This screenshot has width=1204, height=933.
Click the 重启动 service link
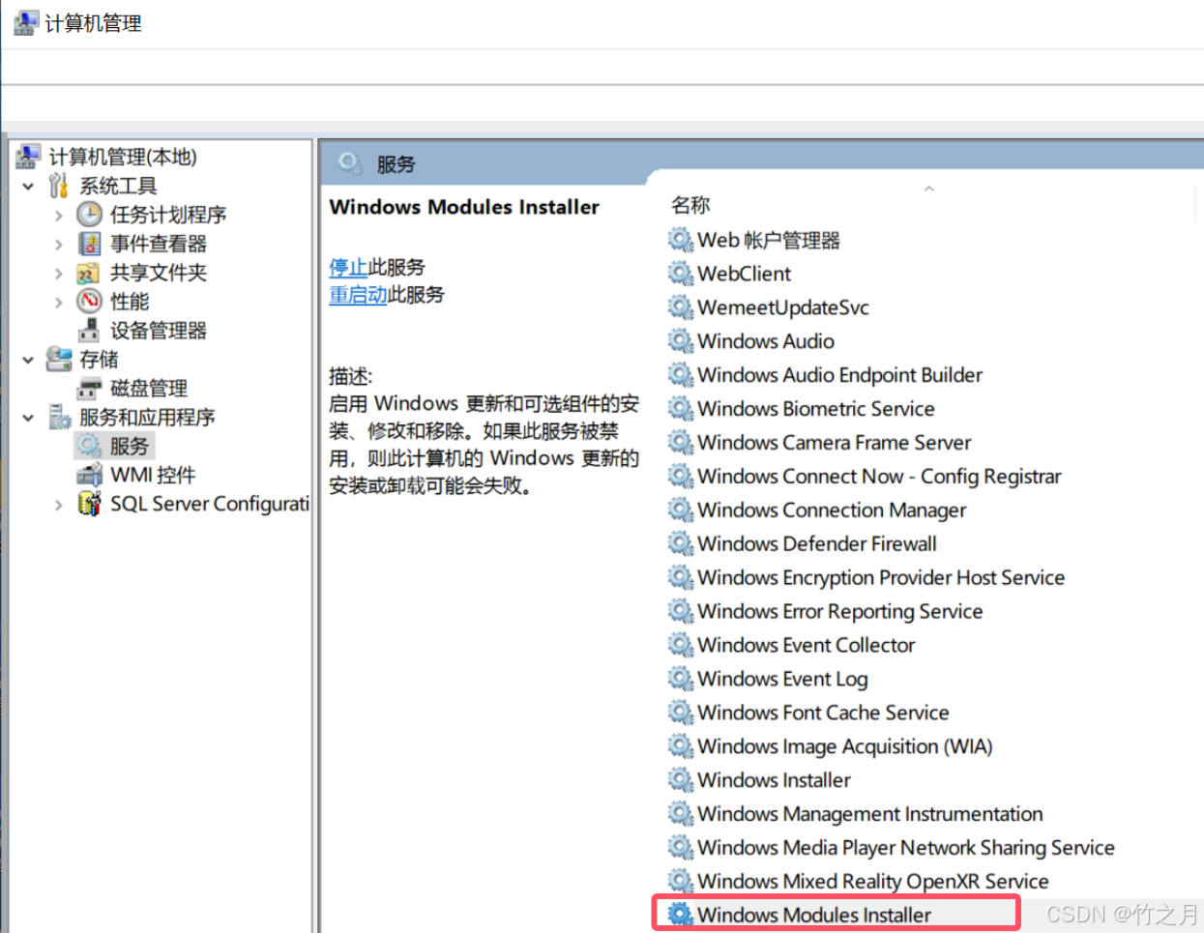tap(358, 295)
